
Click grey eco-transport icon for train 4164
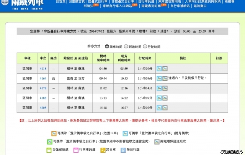[165, 78]
